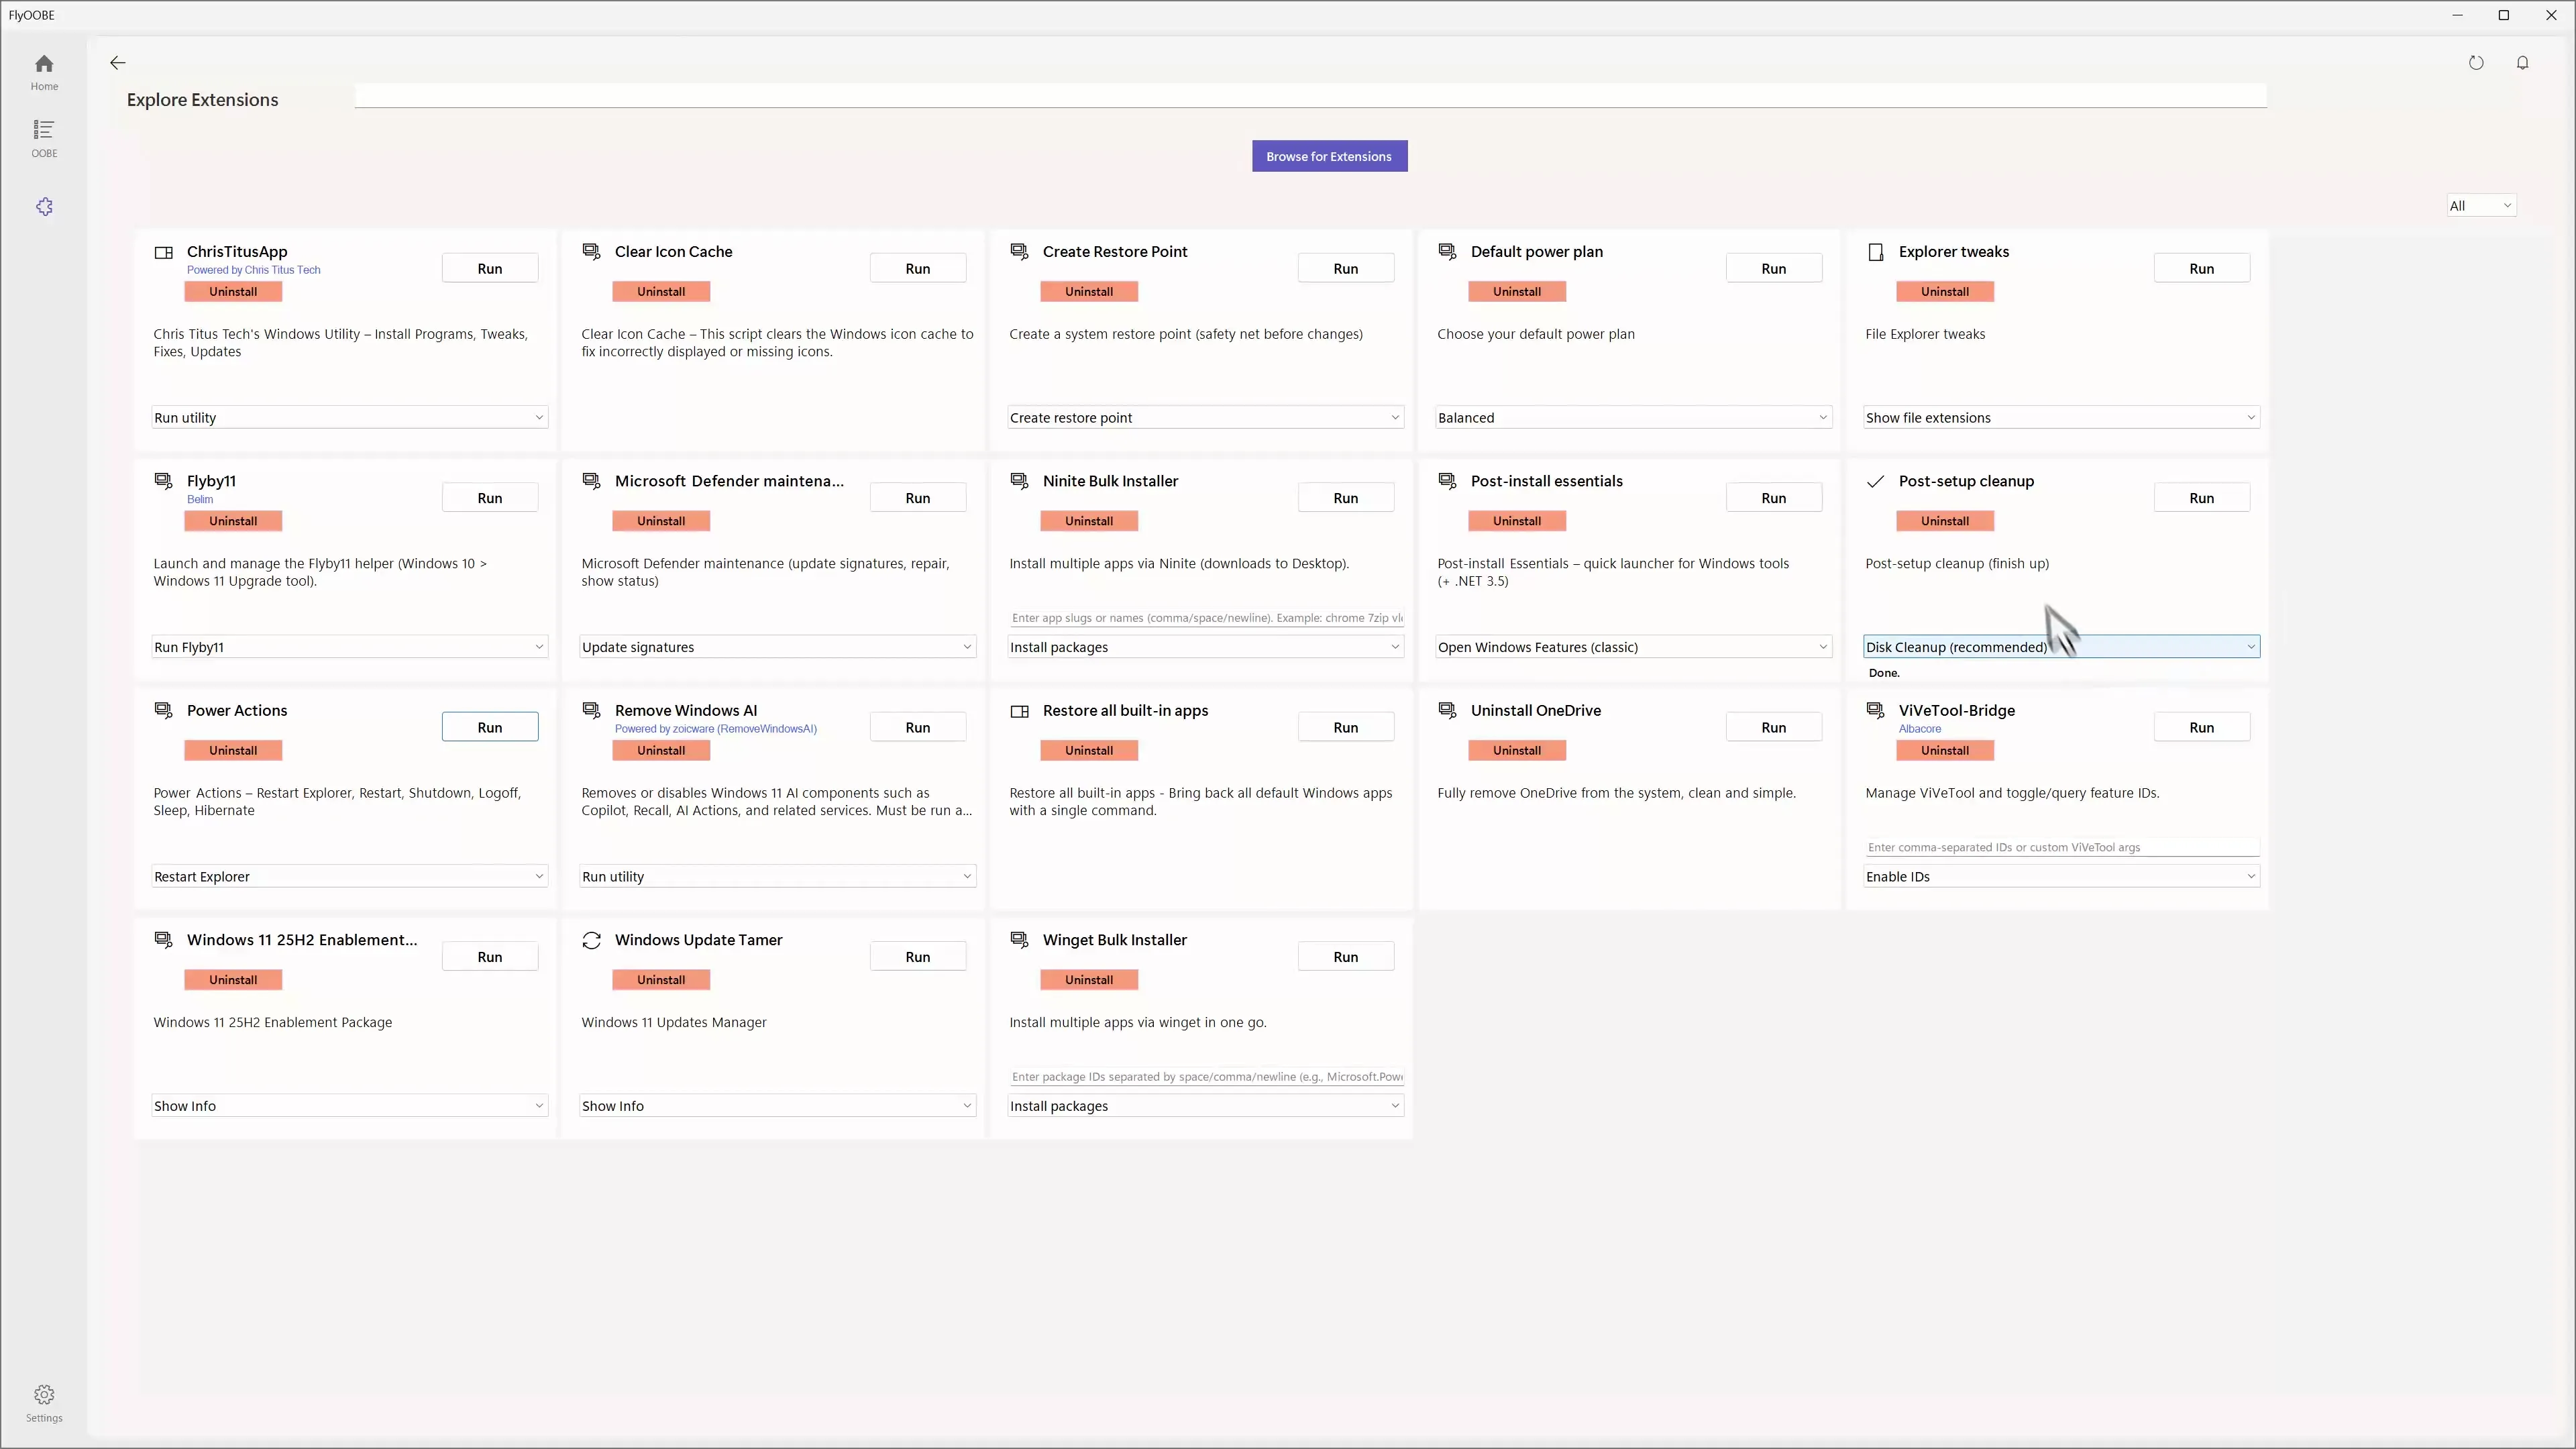
Task: Open the Disk Cleanup (recommended) dropdown
Action: tap(2060, 647)
